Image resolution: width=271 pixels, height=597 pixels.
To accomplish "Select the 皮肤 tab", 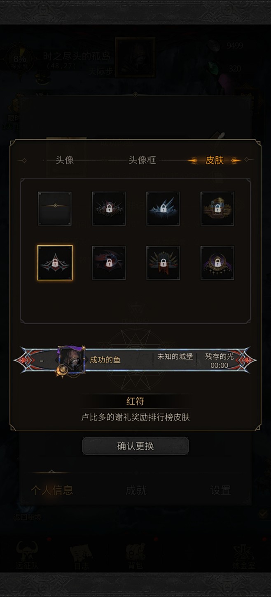I will pos(215,160).
